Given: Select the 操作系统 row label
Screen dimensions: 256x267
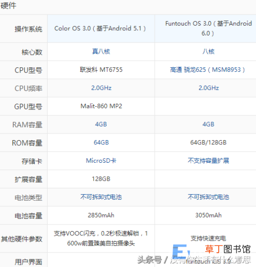Looking at the screenshot, I should 28,29.
